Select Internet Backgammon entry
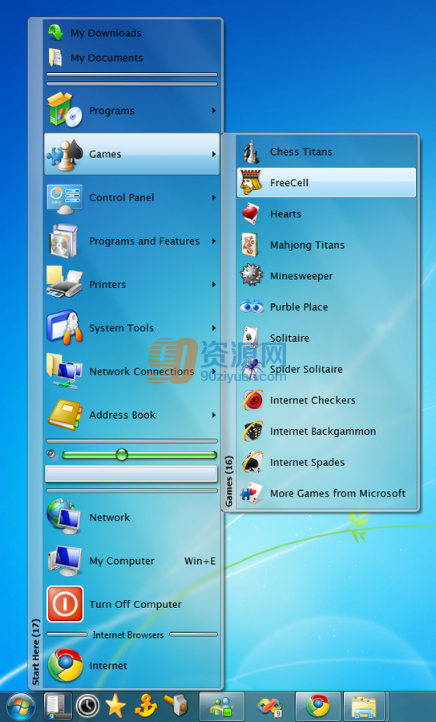 tap(326, 431)
